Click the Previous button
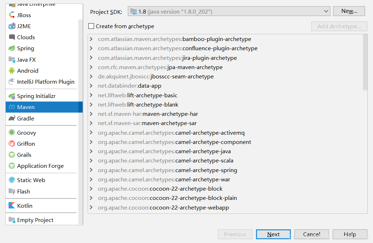This screenshot has width=373, height=243. pos(235,234)
